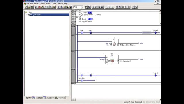
Task: Insert a negated contact from toolbar
Action: [x=96, y=7]
